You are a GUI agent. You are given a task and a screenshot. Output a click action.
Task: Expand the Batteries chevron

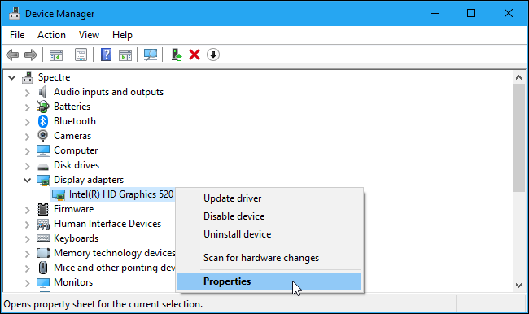28,107
